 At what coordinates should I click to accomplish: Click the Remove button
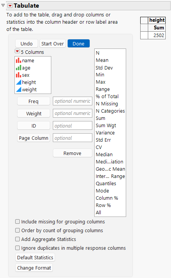73,154
